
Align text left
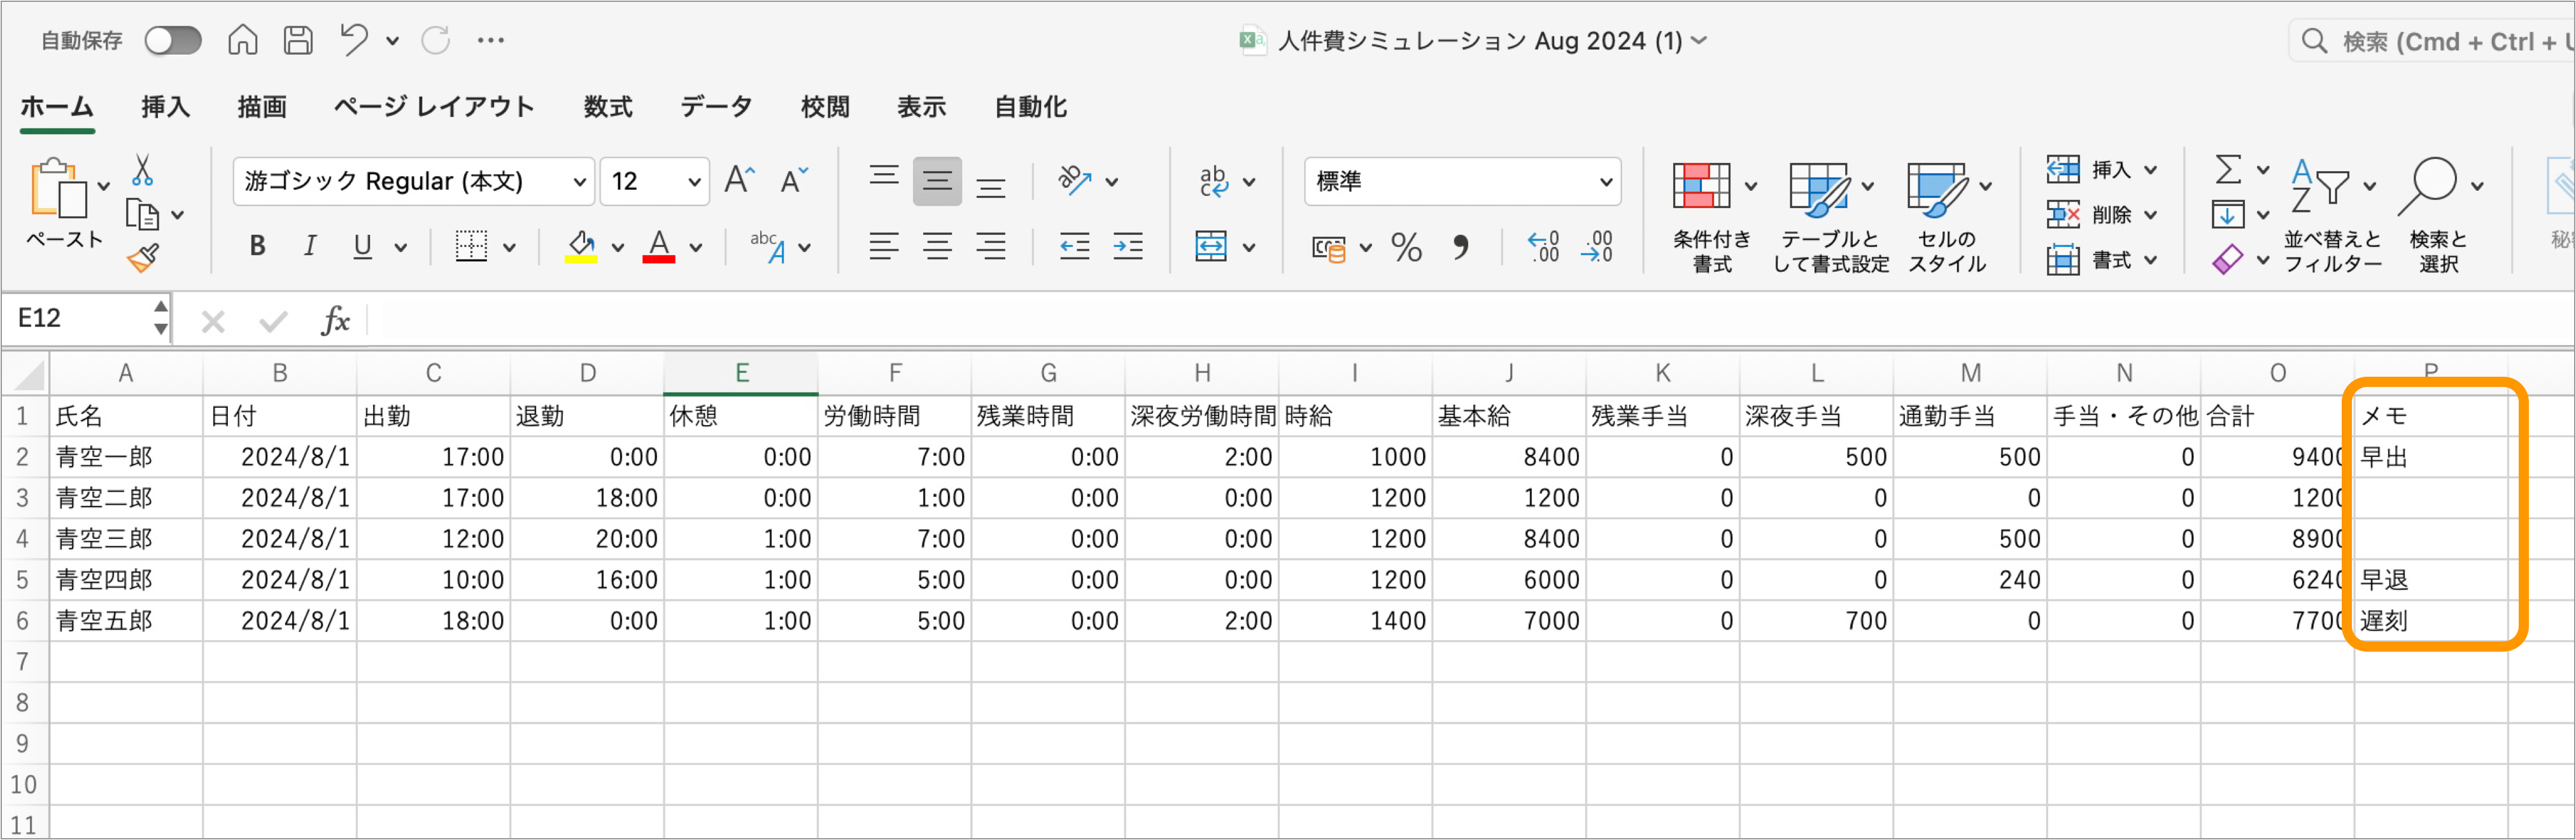coord(884,246)
